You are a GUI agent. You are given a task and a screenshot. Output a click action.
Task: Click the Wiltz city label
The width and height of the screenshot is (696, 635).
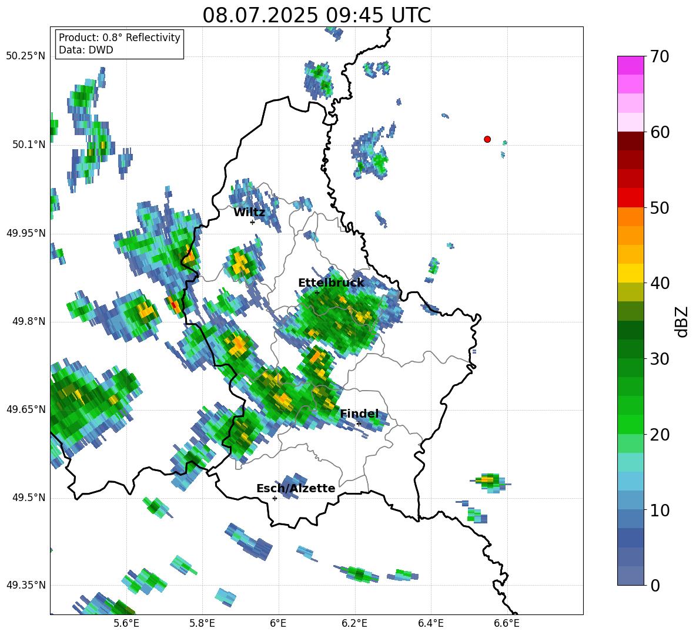pos(249,213)
